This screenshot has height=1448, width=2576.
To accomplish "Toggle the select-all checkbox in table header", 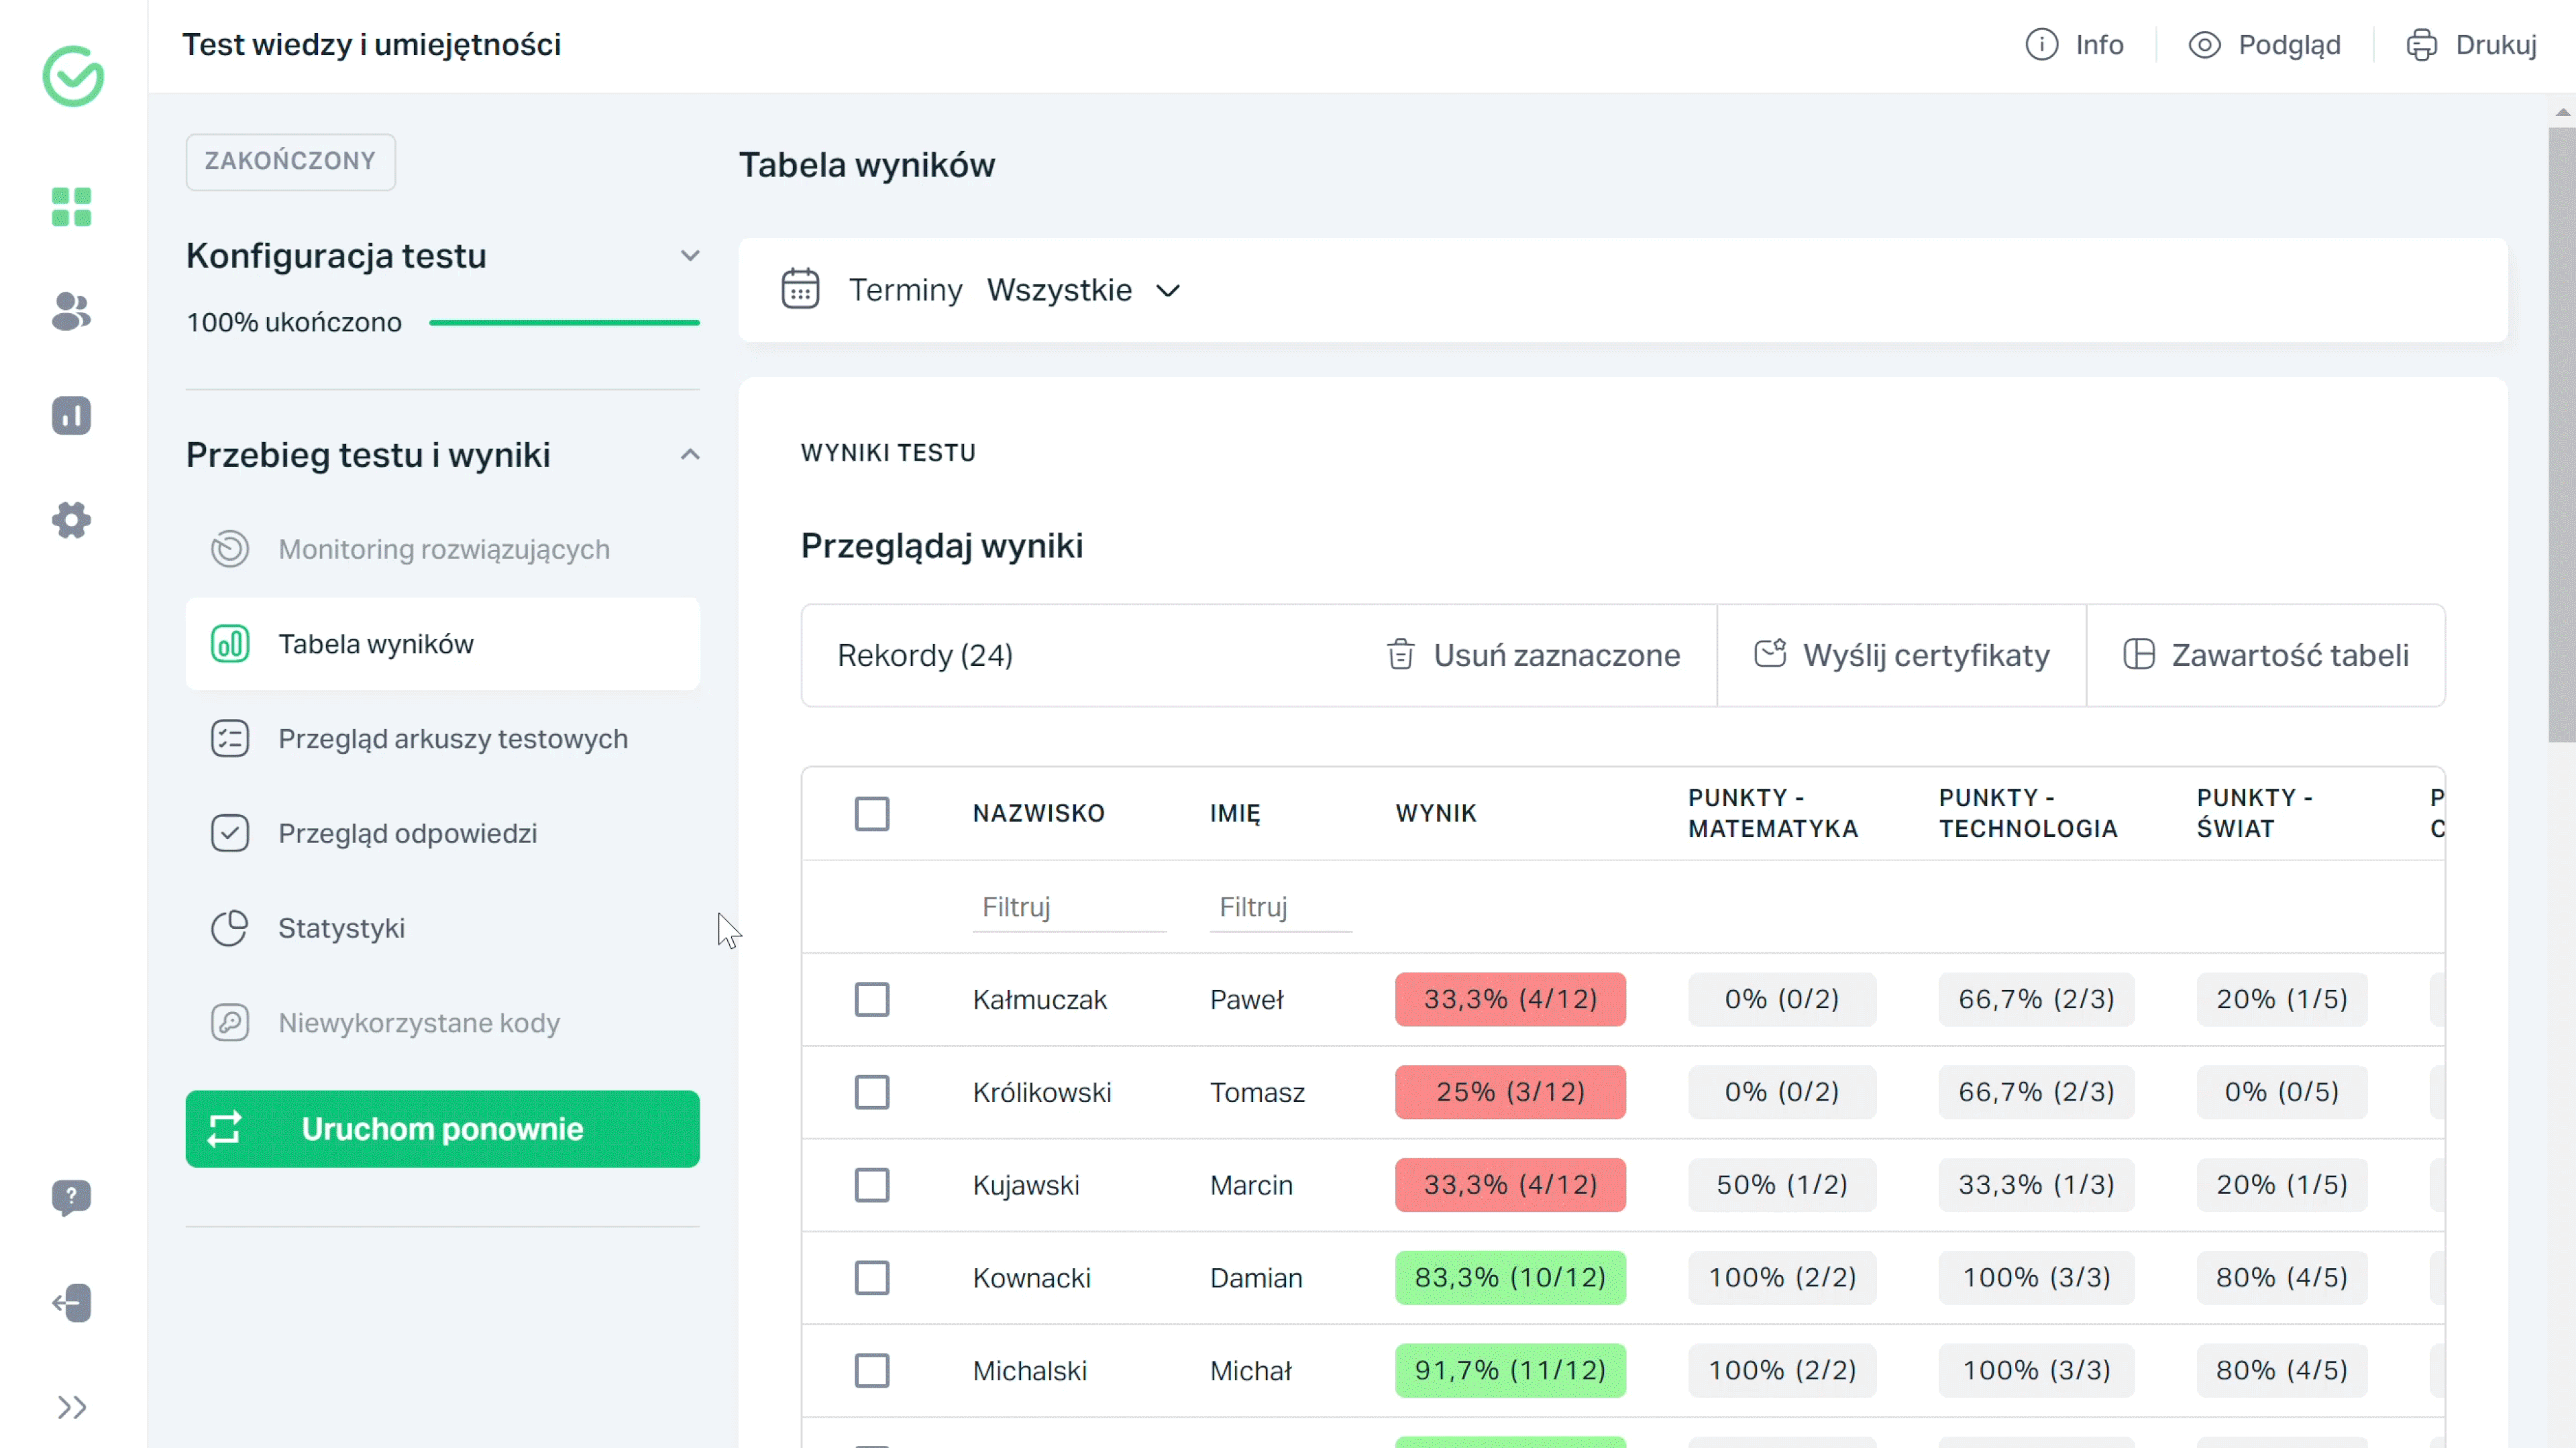I will tap(872, 814).
